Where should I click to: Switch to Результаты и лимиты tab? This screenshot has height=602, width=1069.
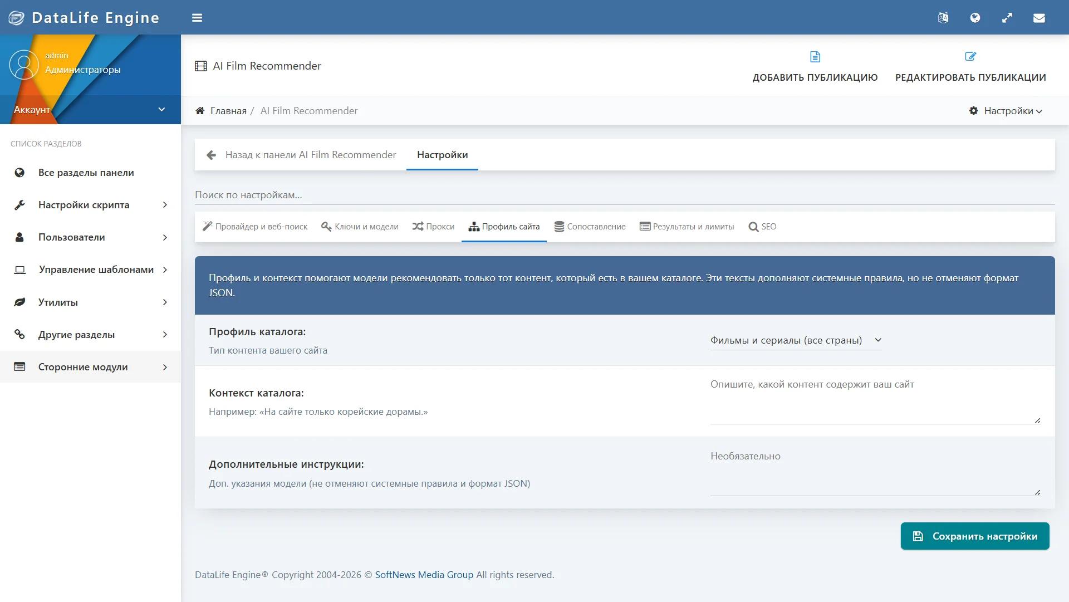point(686,227)
